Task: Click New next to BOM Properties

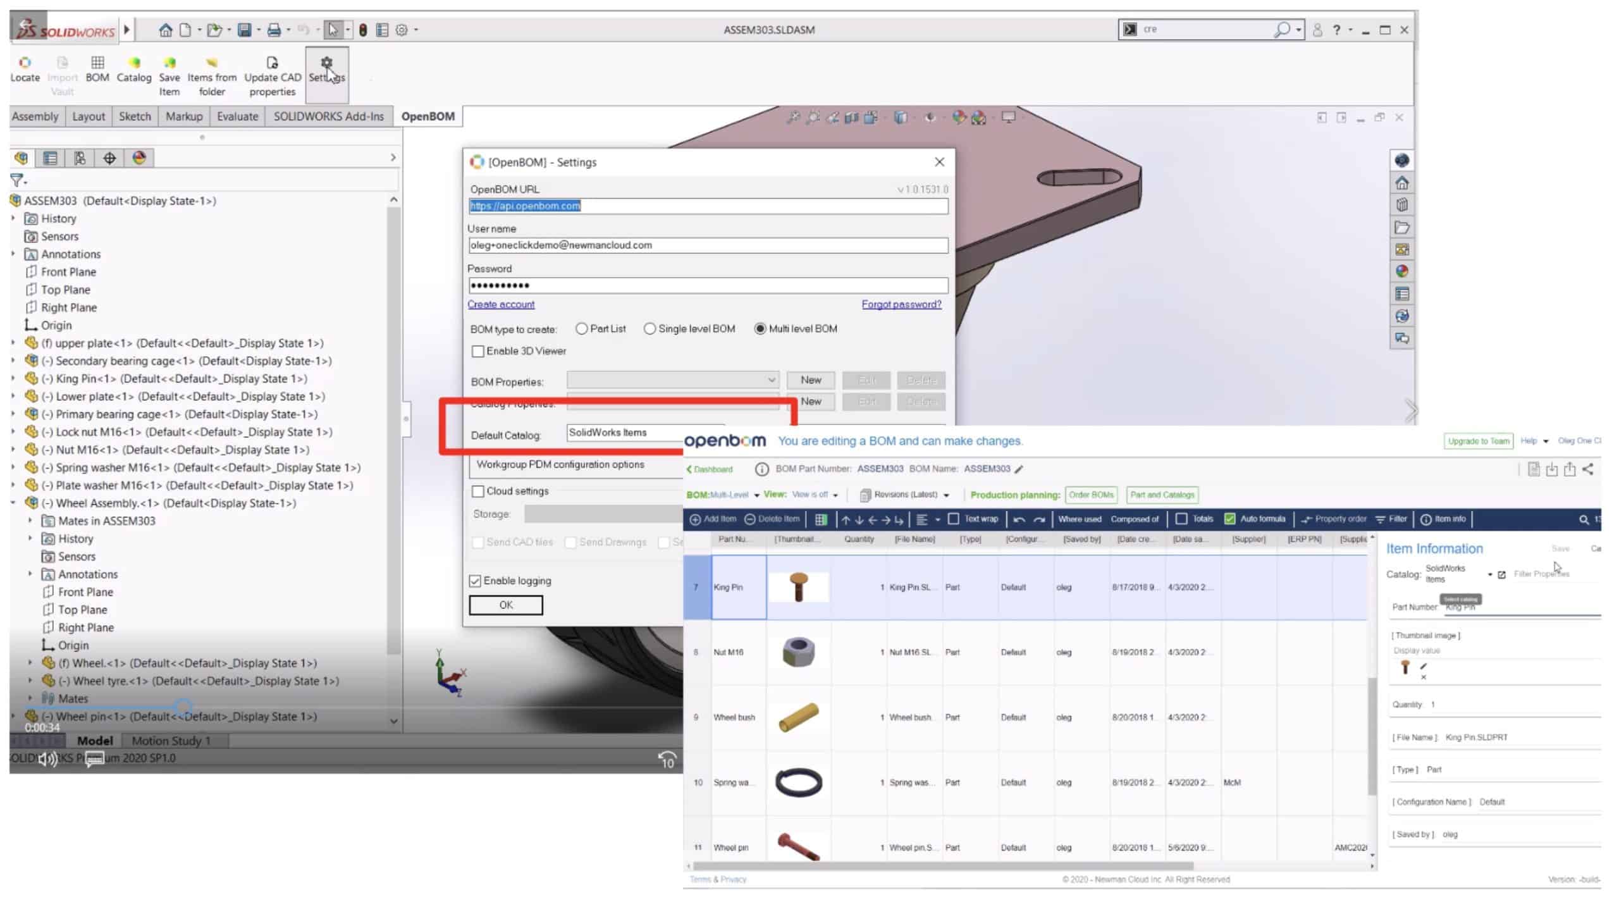Action: click(x=810, y=380)
